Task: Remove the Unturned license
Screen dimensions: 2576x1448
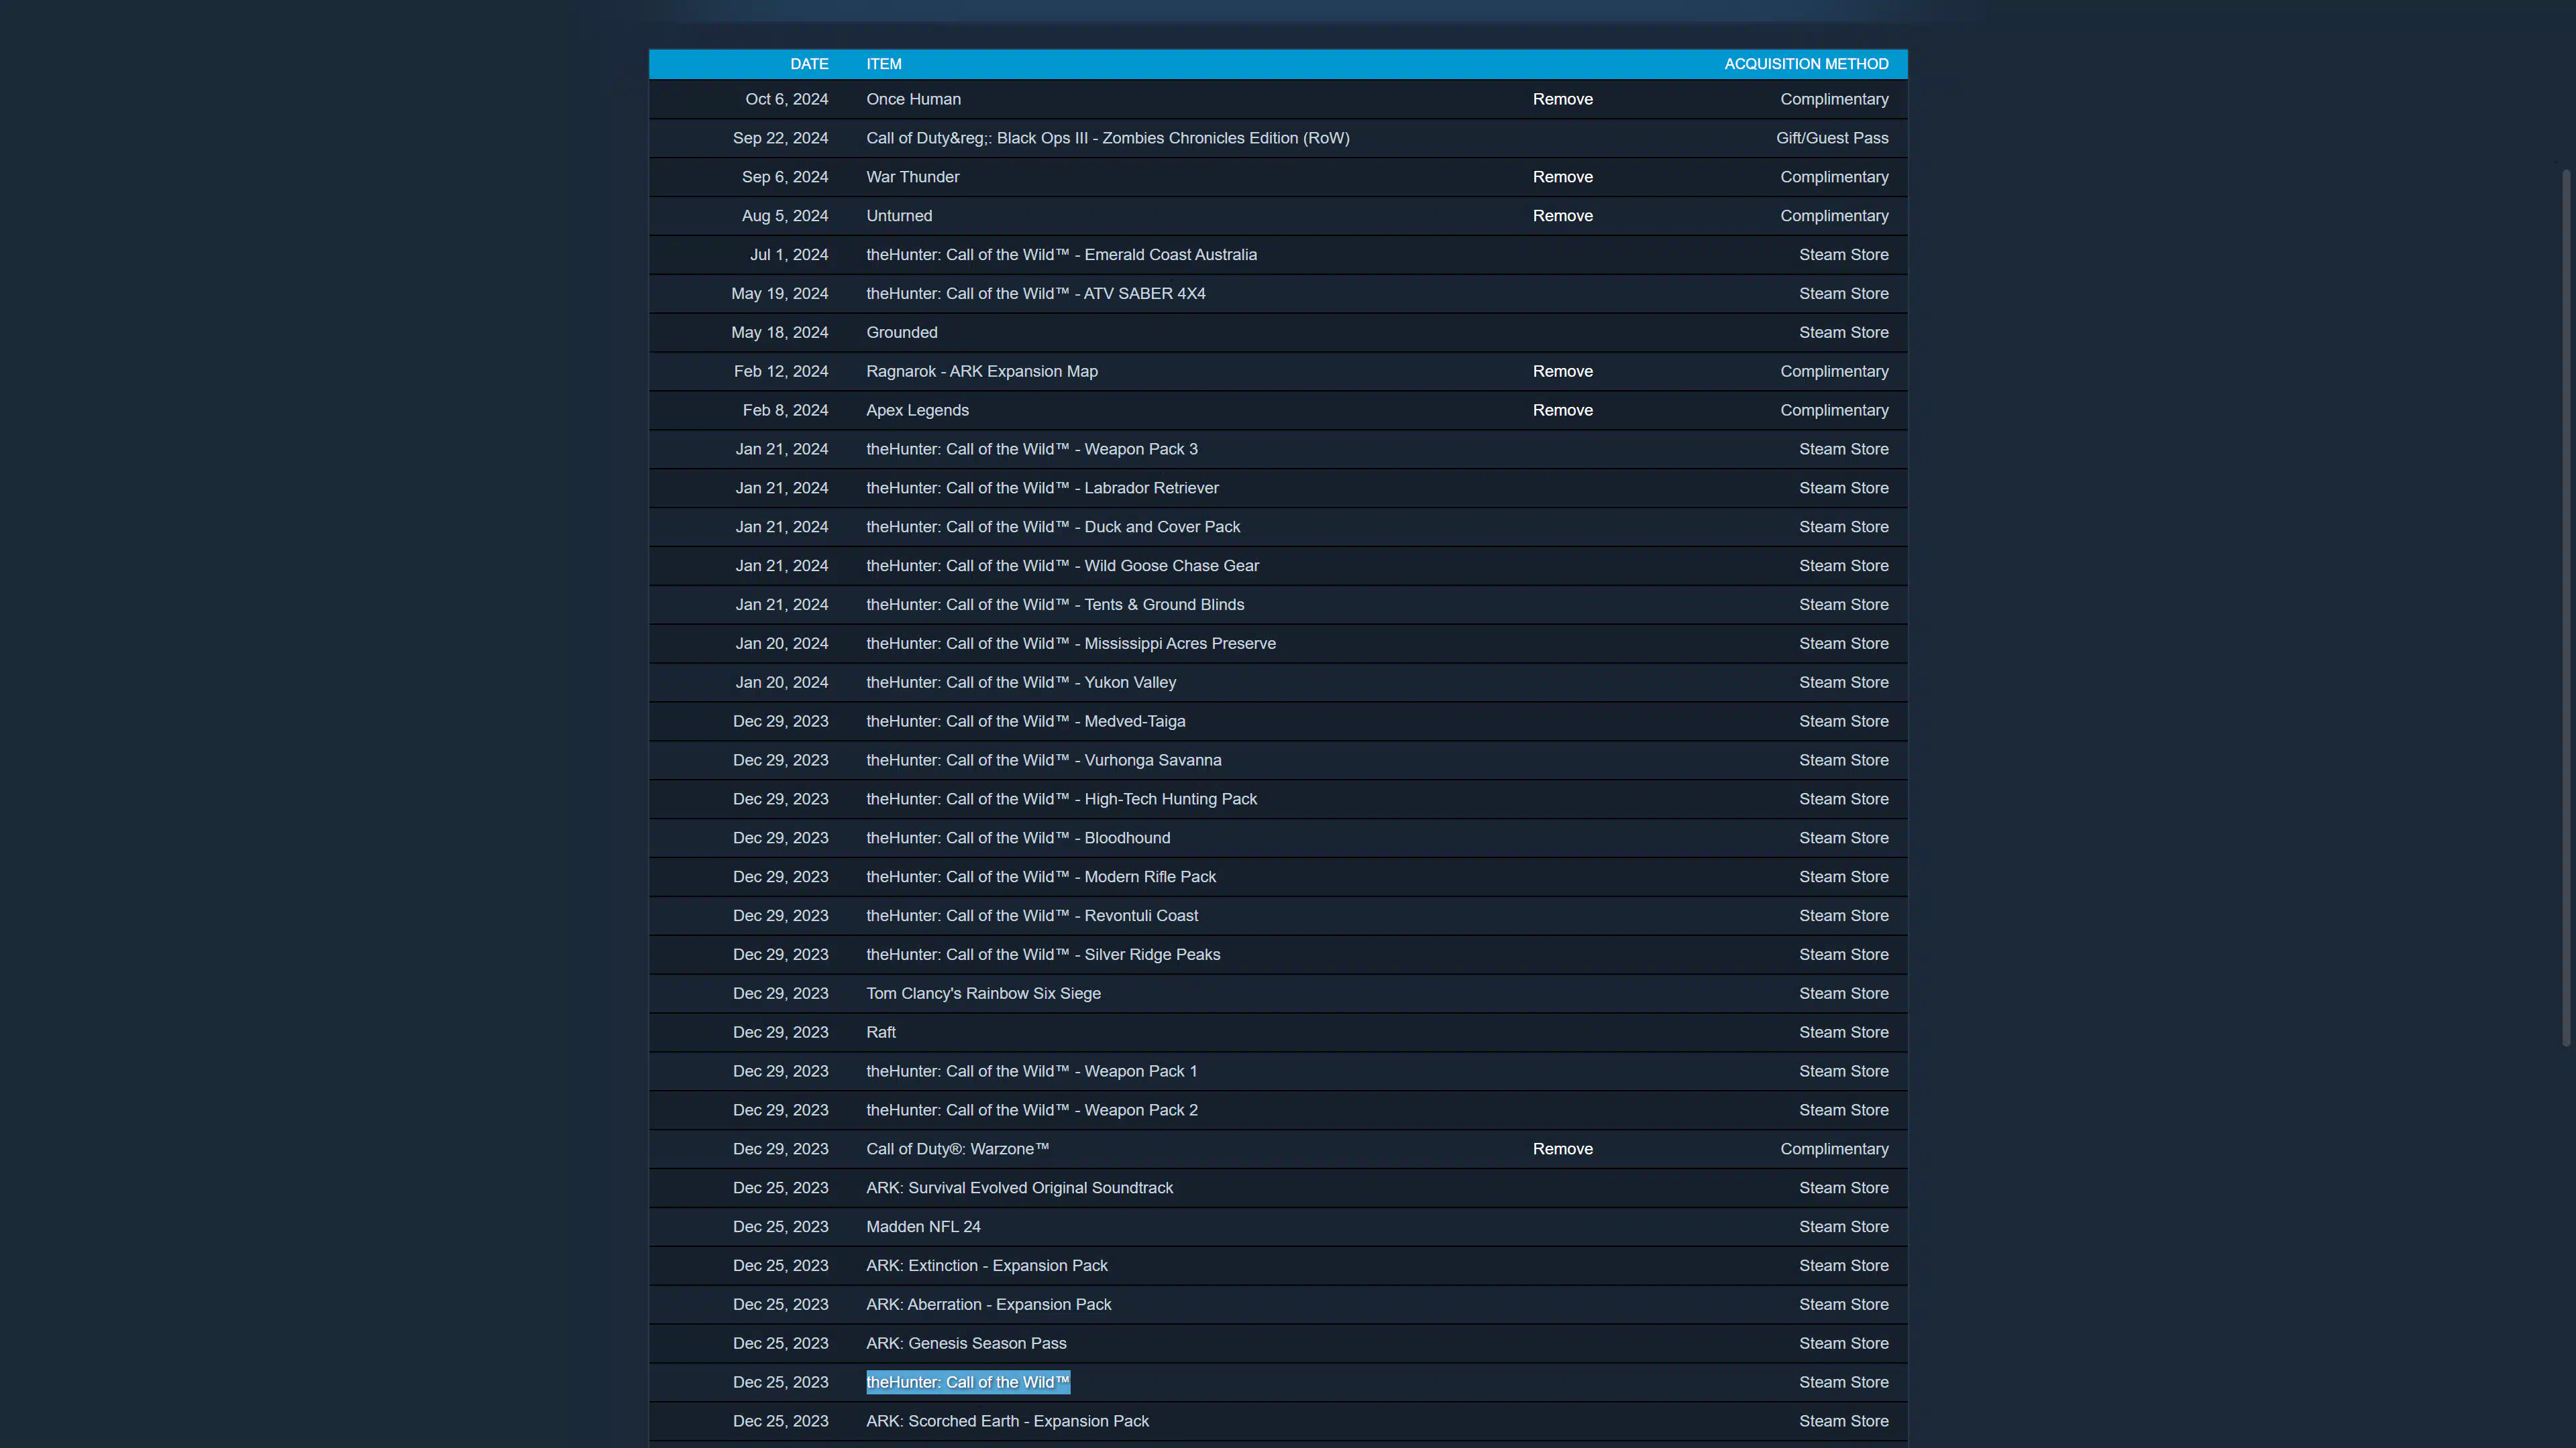Action: 1562,216
